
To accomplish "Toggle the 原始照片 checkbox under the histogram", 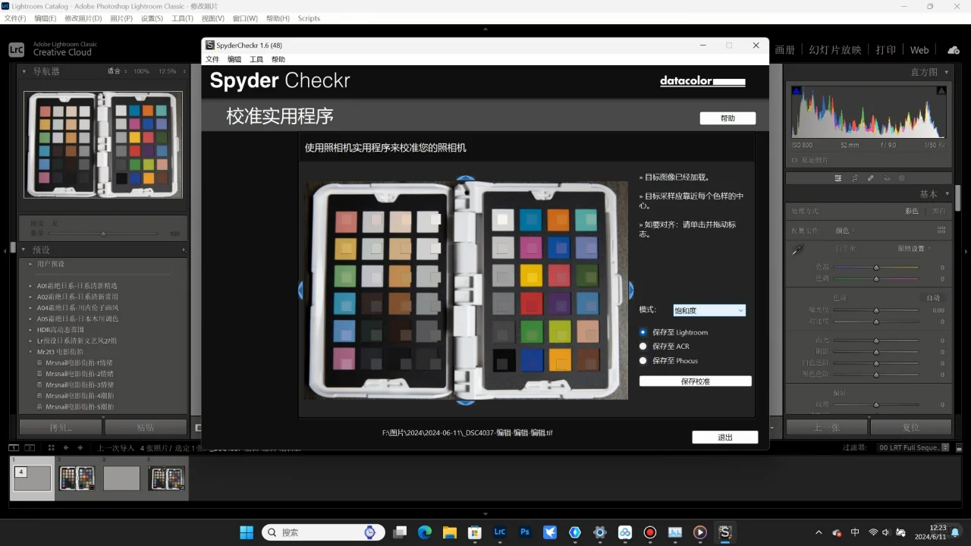I will coord(794,160).
